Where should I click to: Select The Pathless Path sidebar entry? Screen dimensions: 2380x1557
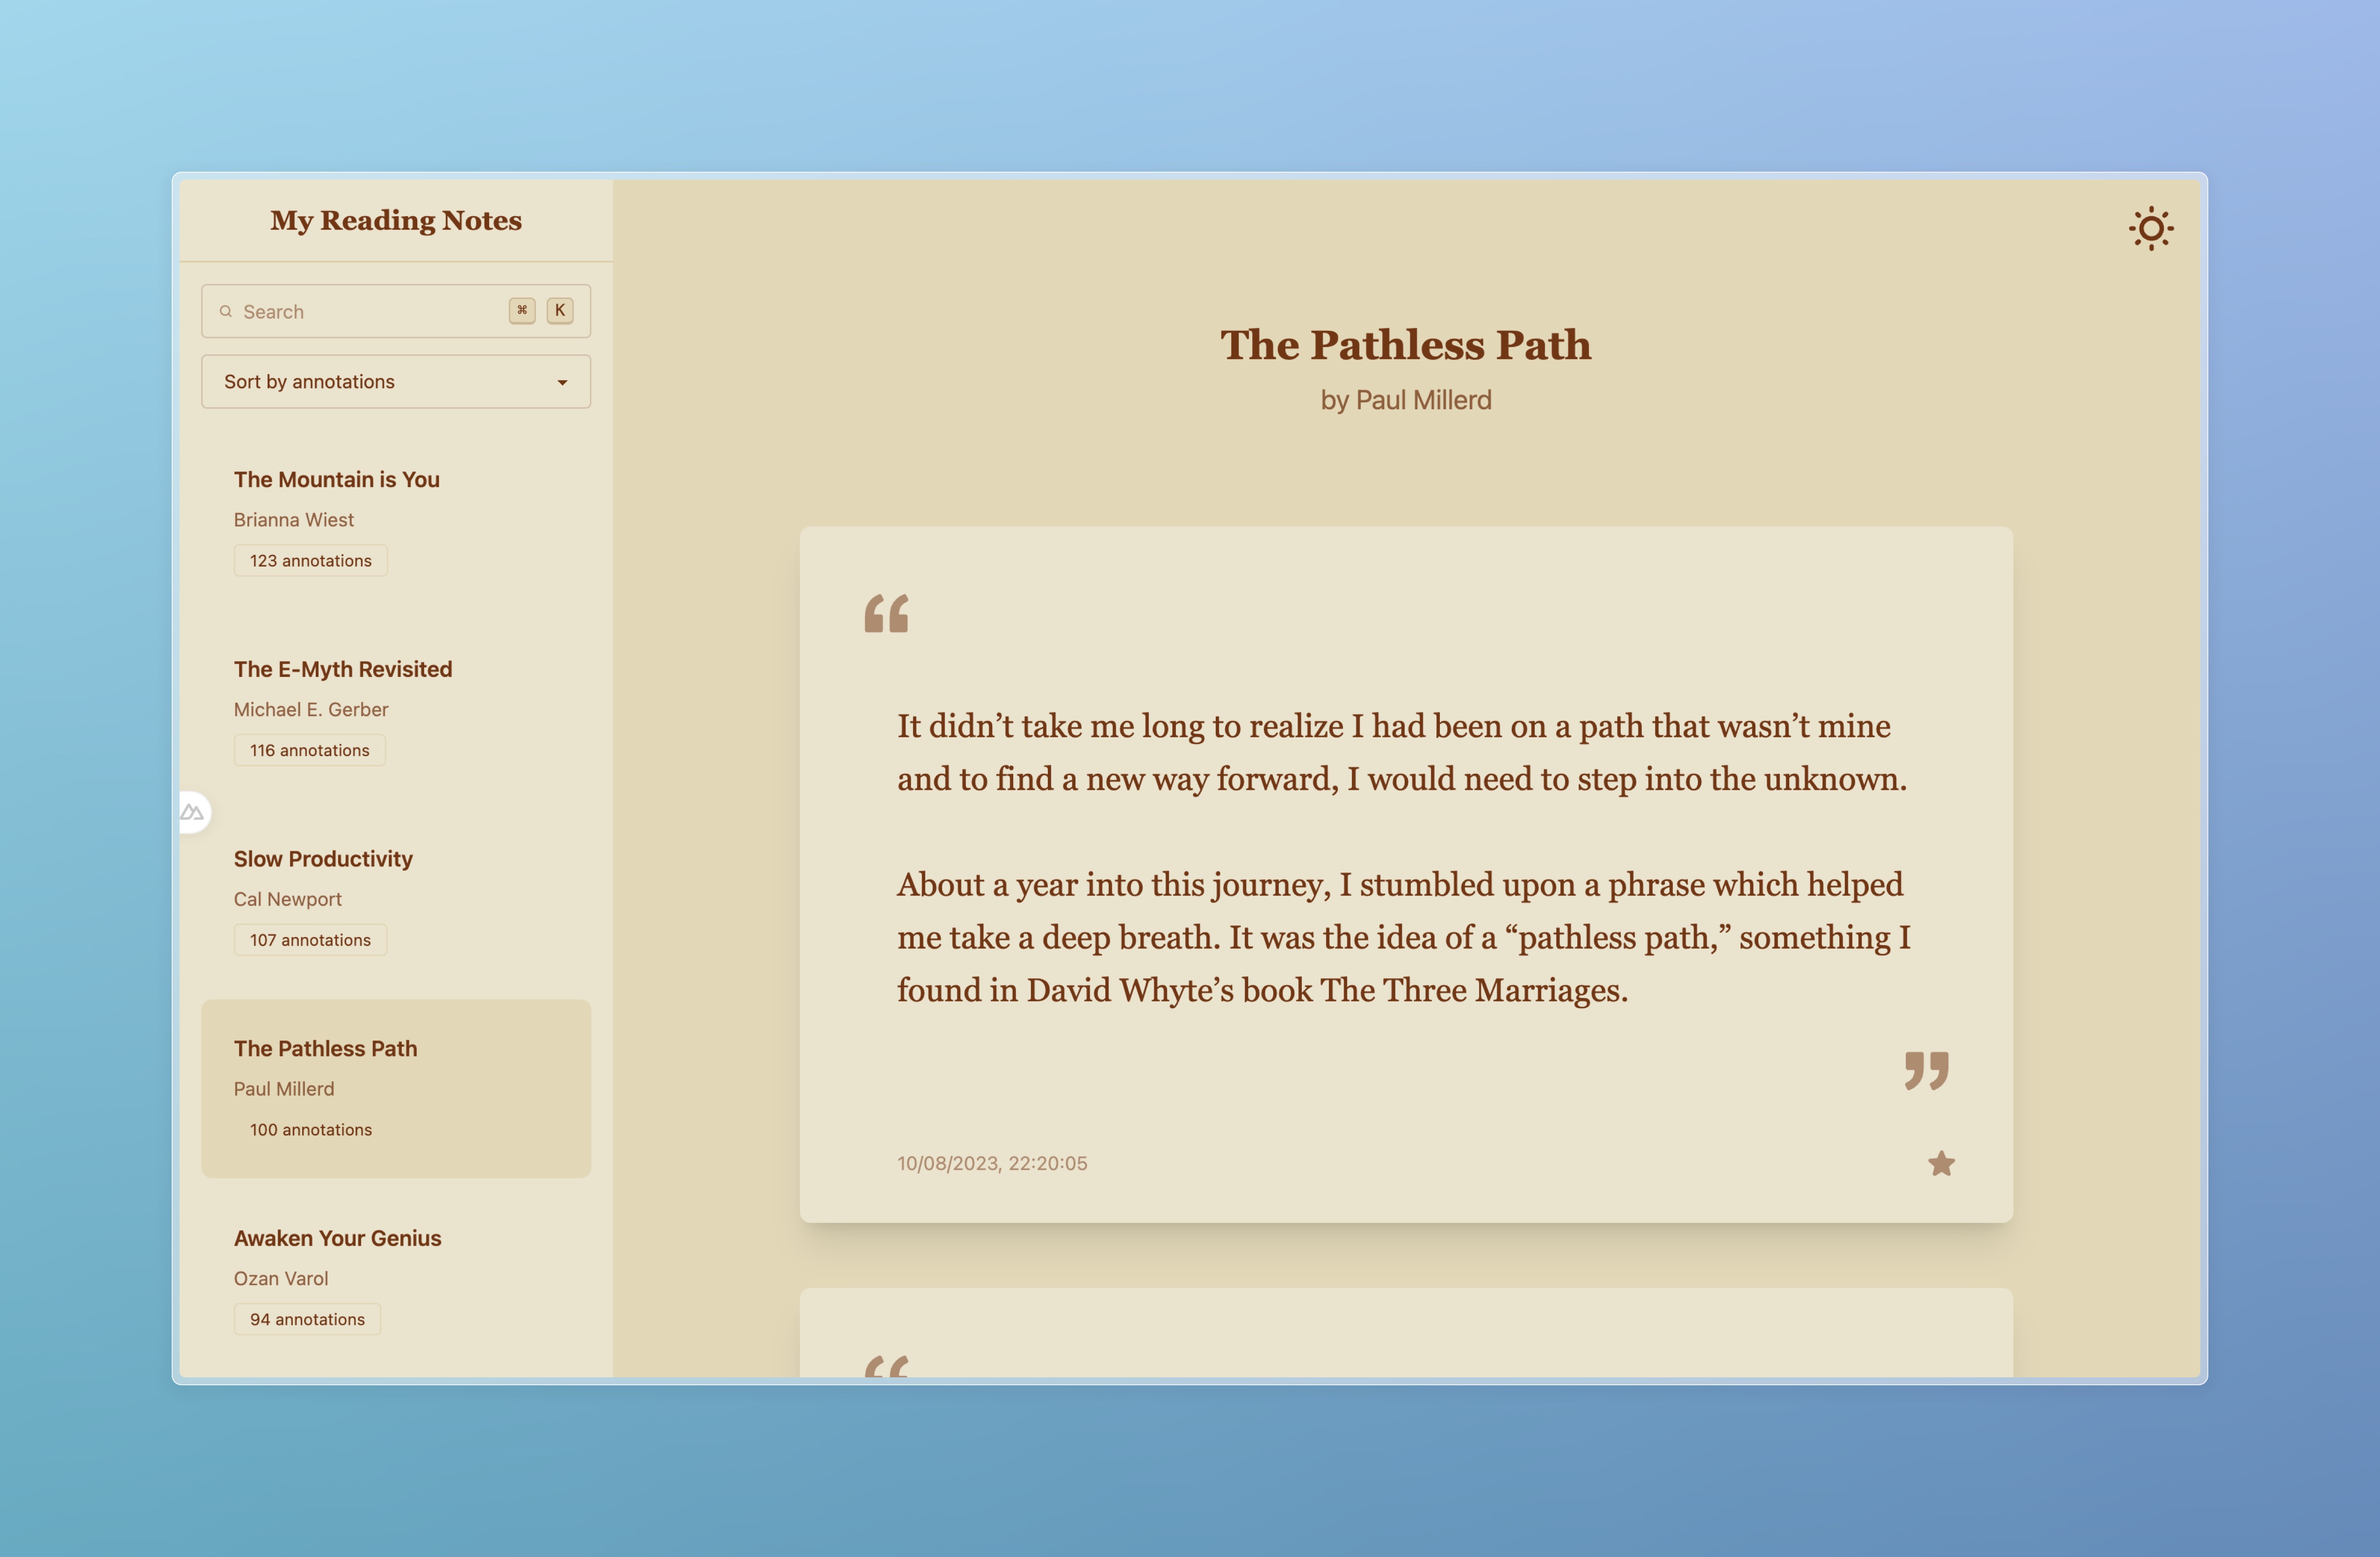(x=326, y=1049)
